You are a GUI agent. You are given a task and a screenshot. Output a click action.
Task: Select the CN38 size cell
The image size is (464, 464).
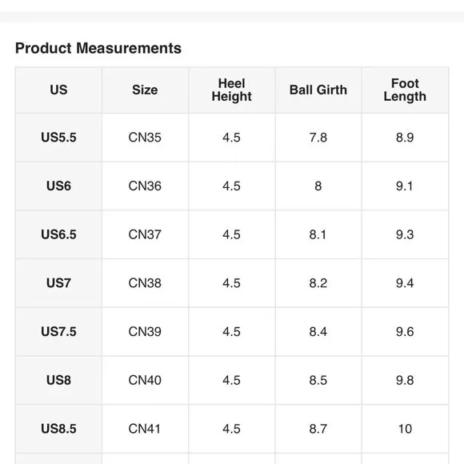(145, 283)
